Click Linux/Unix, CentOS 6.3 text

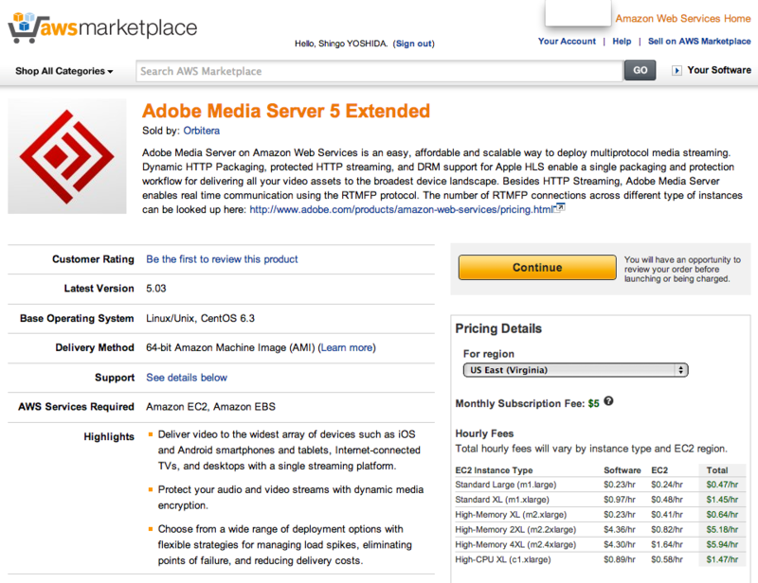200,319
